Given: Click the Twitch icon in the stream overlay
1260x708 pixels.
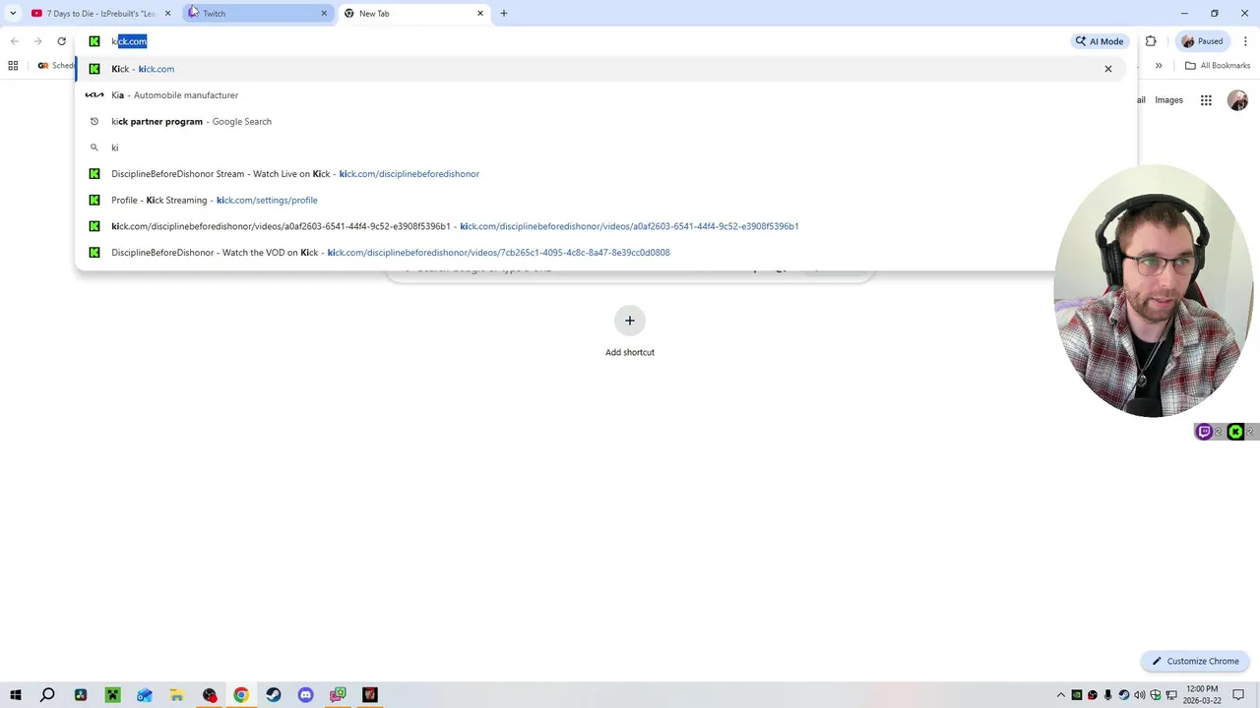Looking at the screenshot, I should tap(1204, 432).
